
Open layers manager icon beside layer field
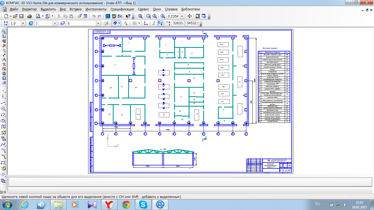63,23
